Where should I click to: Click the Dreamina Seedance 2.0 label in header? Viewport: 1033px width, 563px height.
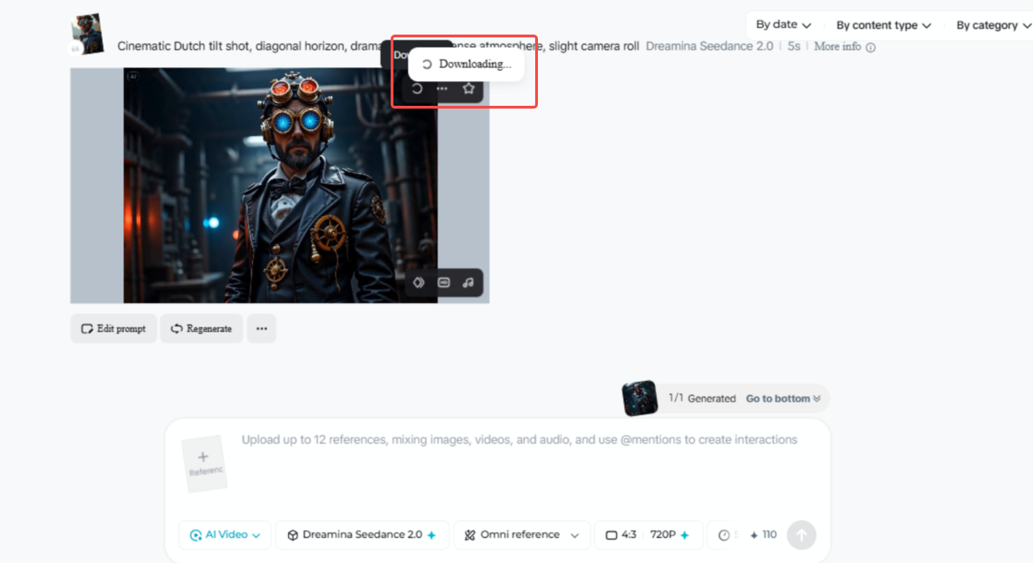(x=709, y=46)
